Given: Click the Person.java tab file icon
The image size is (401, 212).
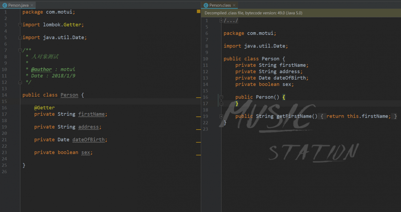Looking at the screenshot, I should tap(5, 5).
